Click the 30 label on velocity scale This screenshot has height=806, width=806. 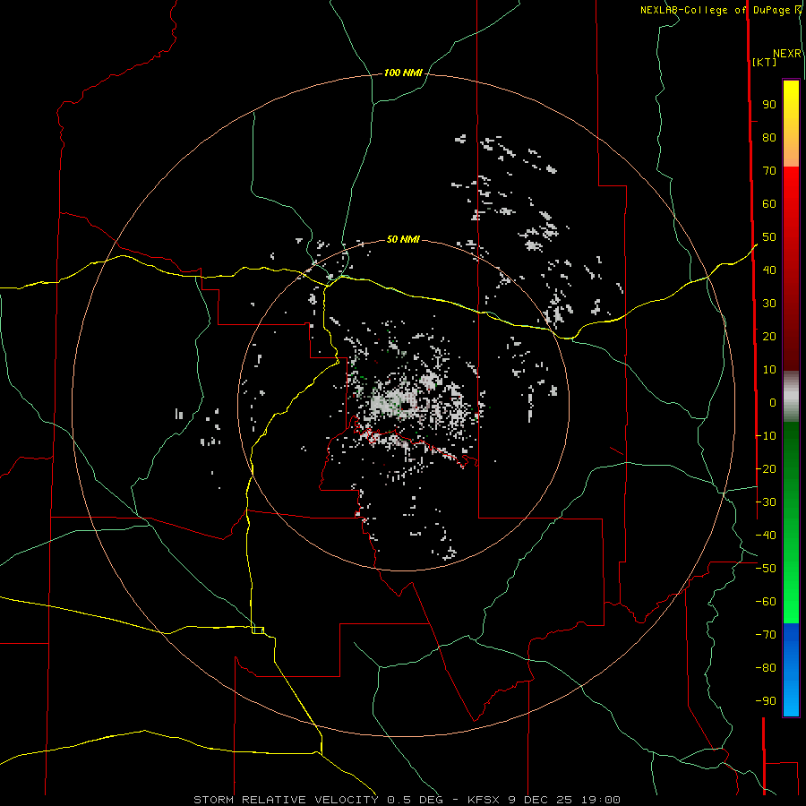769,304
